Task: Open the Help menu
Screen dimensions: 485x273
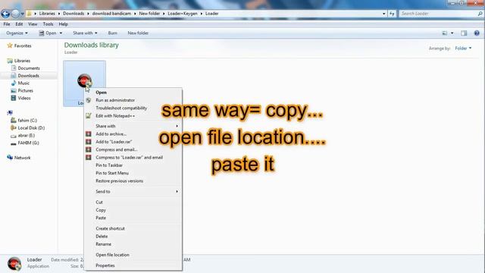Action: click(63, 24)
